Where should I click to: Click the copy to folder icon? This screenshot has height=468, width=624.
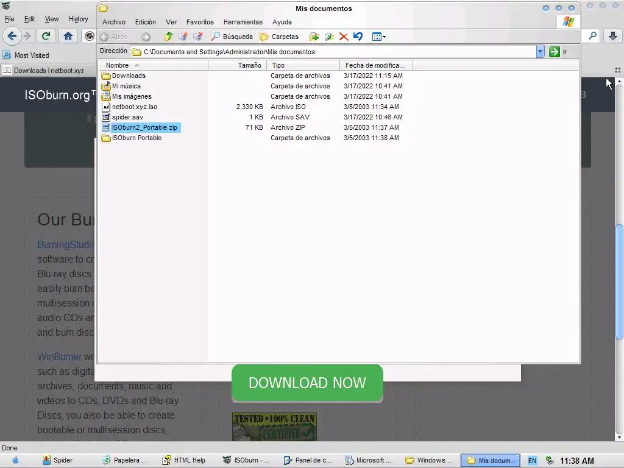click(x=328, y=37)
